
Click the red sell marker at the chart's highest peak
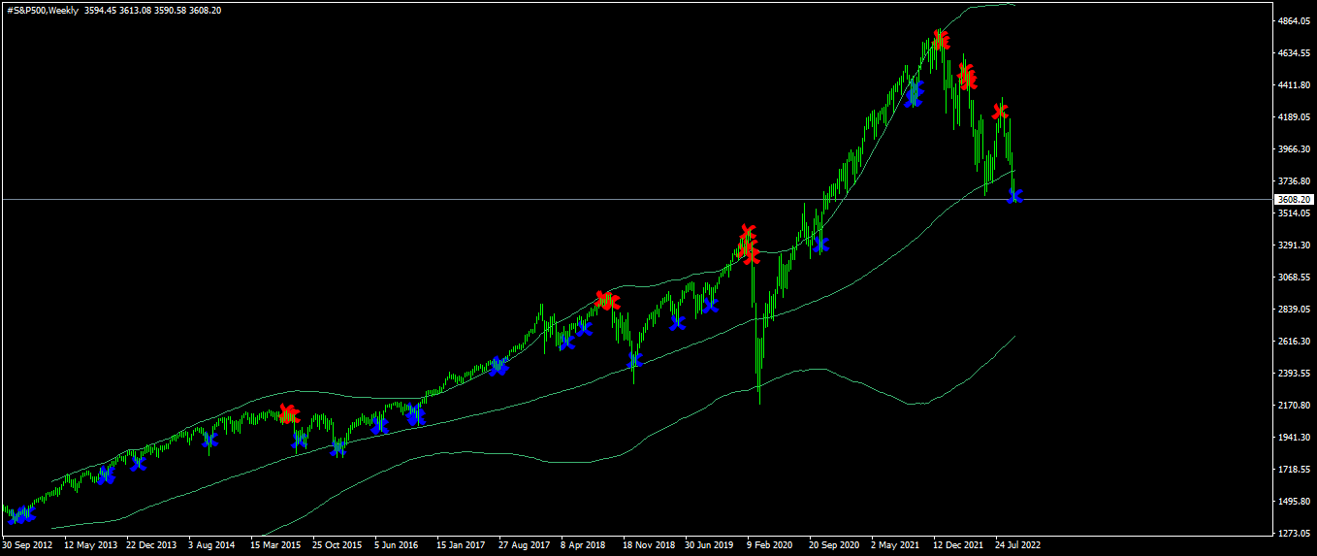coord(940,40)
